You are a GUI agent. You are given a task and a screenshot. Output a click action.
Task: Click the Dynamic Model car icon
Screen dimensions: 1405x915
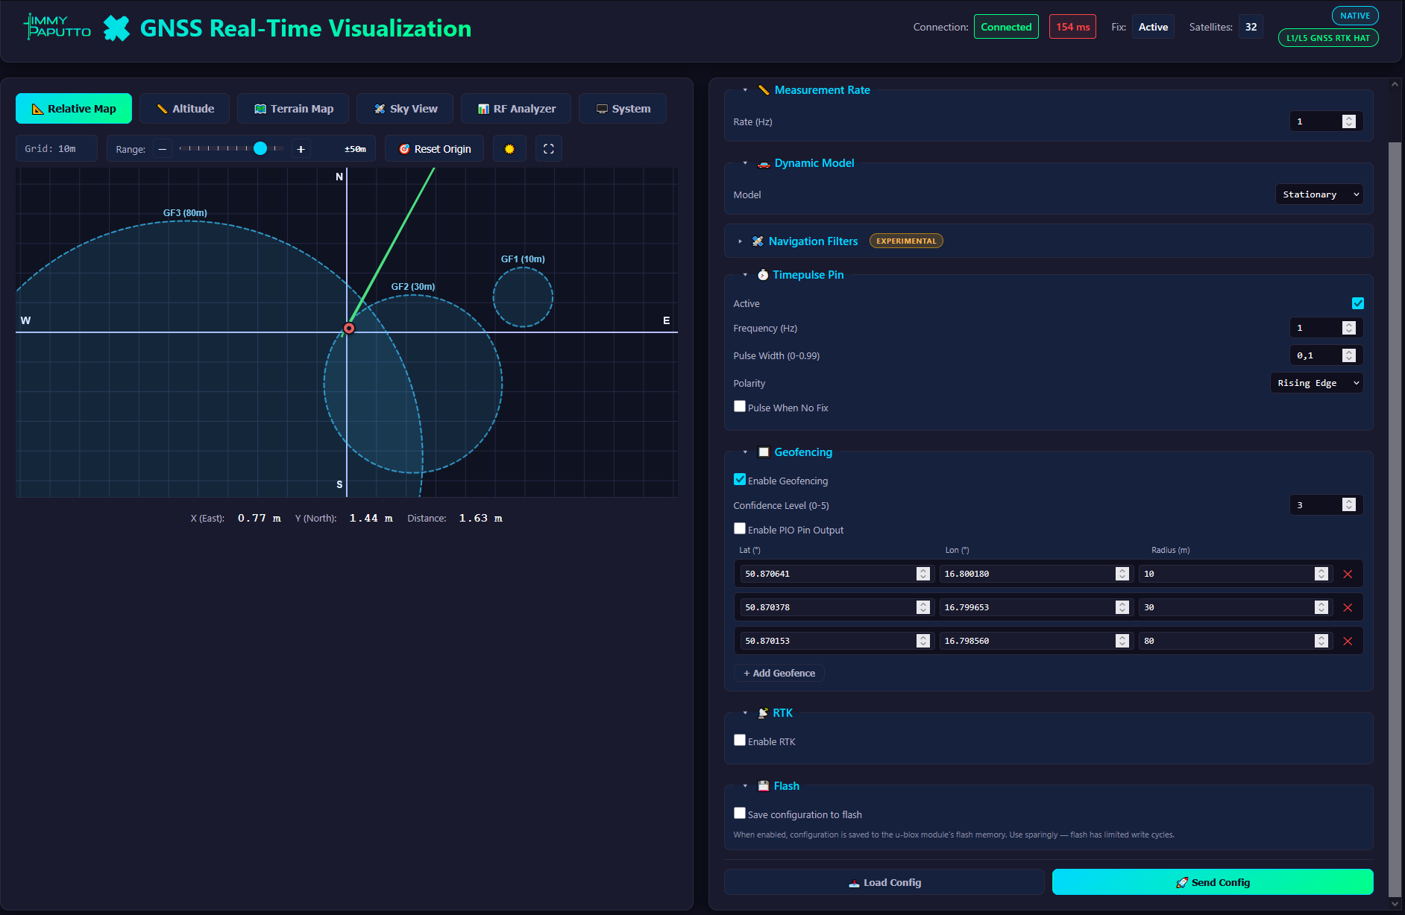[764, 163]
